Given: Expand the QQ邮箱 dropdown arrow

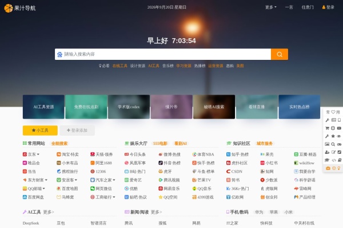Looking at the screenshot, I should coord(44,189).
